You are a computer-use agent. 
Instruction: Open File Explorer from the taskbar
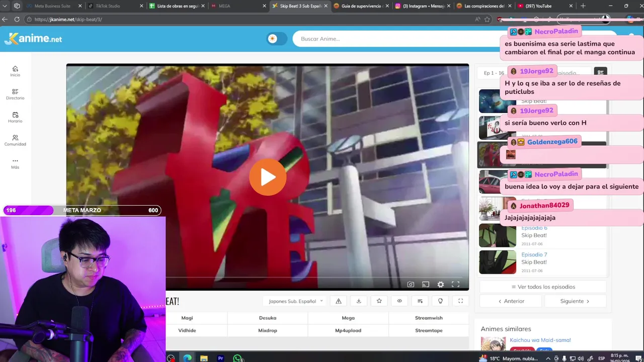[x=204, y=358]
